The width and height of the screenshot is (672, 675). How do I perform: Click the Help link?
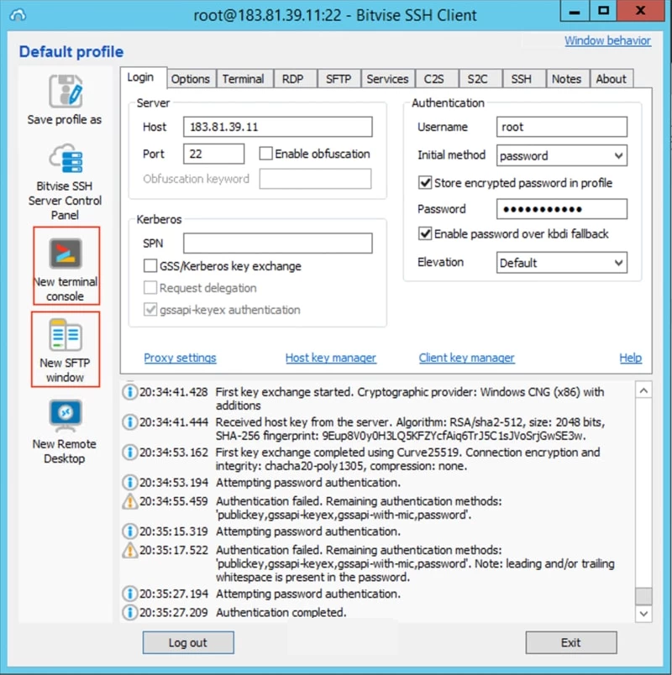pos(631,358)
